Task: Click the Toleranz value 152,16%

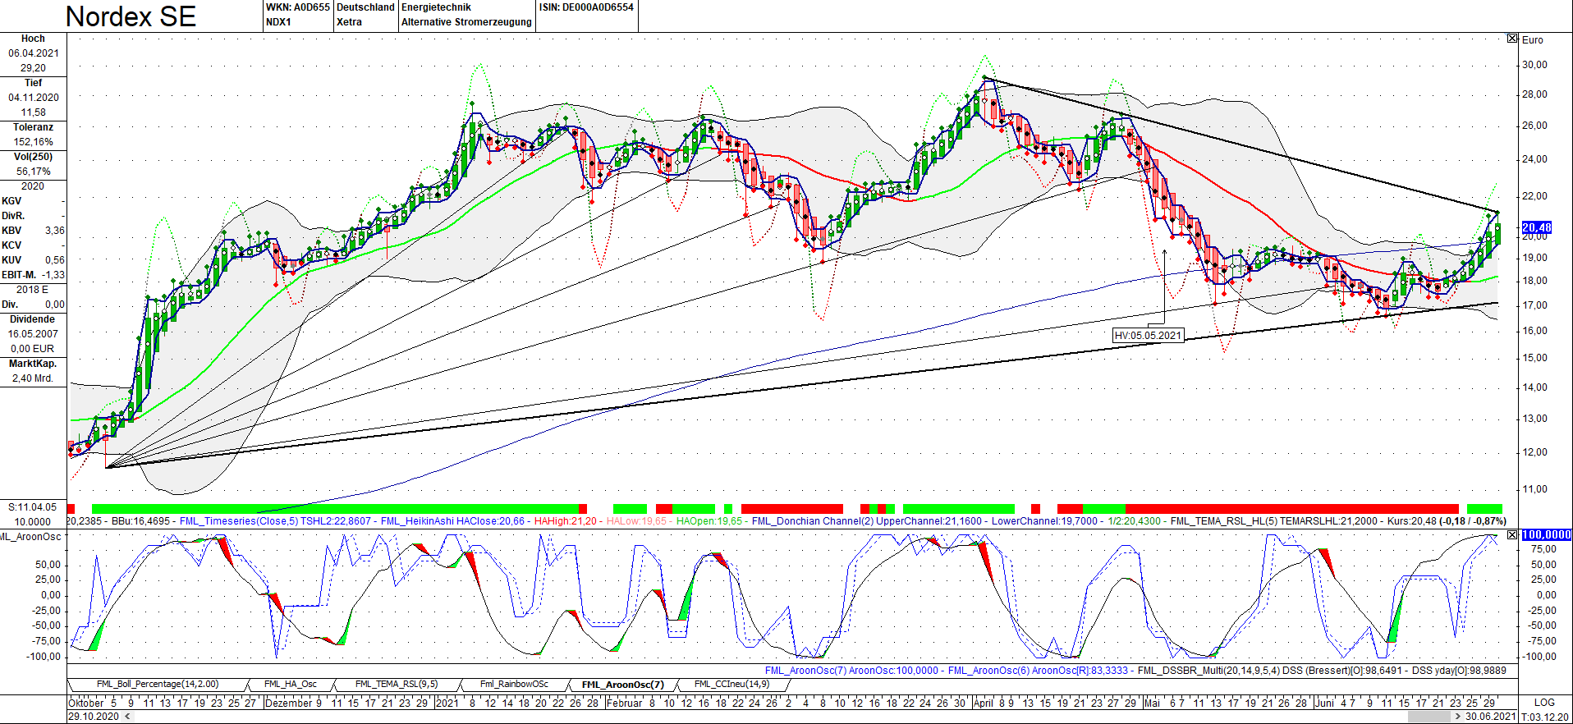Action: [34, 142]
